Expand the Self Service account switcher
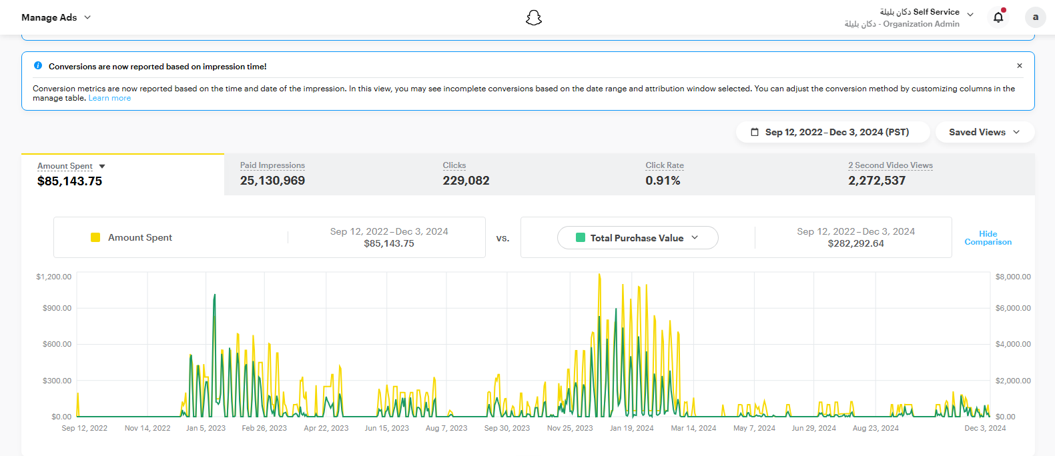 [x=970, y=15]
